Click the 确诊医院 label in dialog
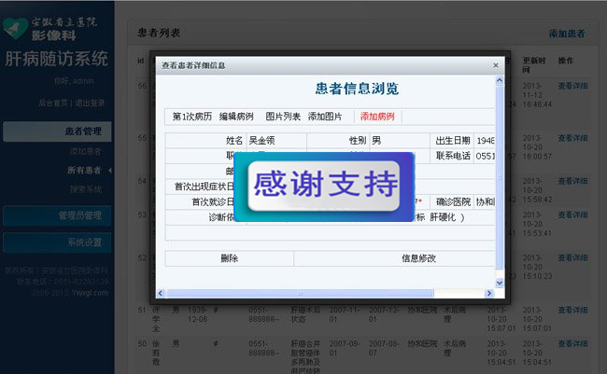Image resolution: width=607 pixels, height=374 pixels. [453, 201]
